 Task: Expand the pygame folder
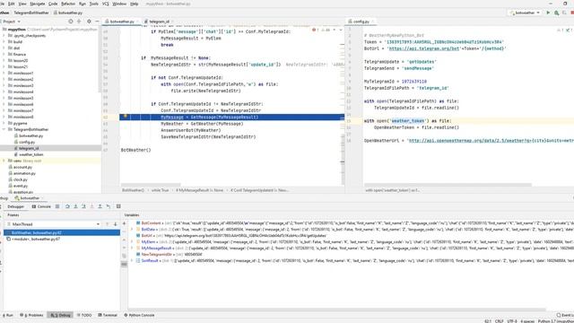(x=4, y=124)
